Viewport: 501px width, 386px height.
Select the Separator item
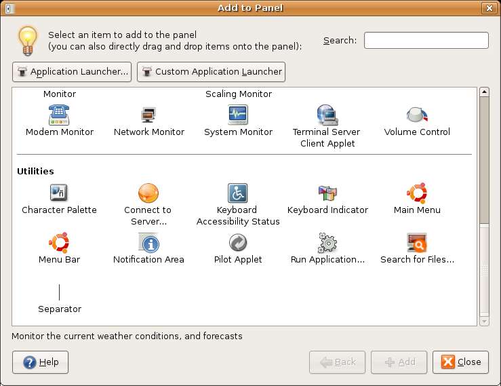pos(60,292)
